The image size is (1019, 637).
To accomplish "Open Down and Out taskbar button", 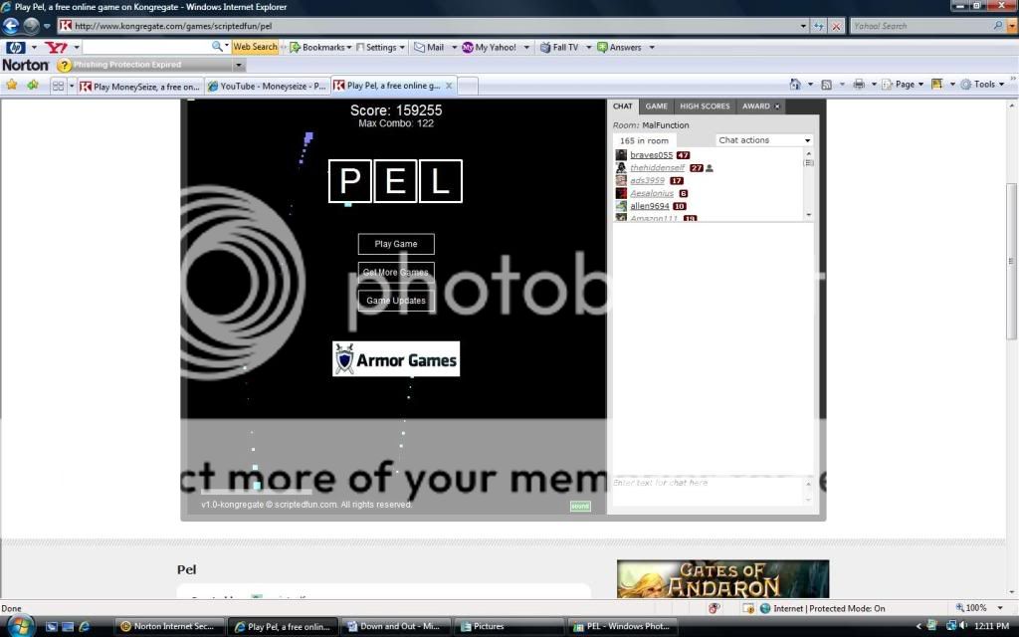I will coord(395,627).
